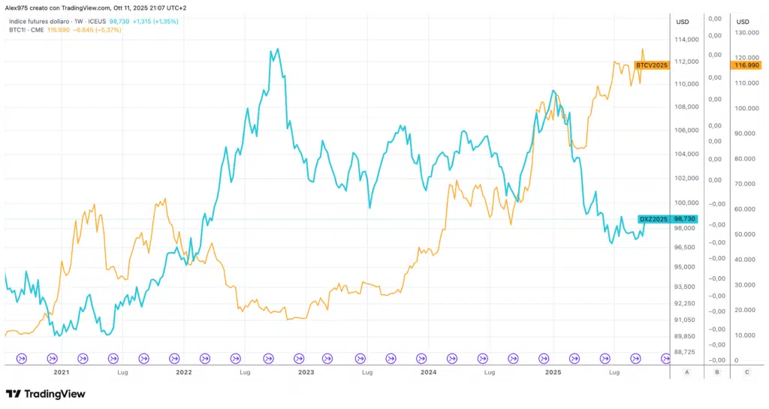Click the TradingView logo icon
This screenshot has height=409, width=769.
13,394
